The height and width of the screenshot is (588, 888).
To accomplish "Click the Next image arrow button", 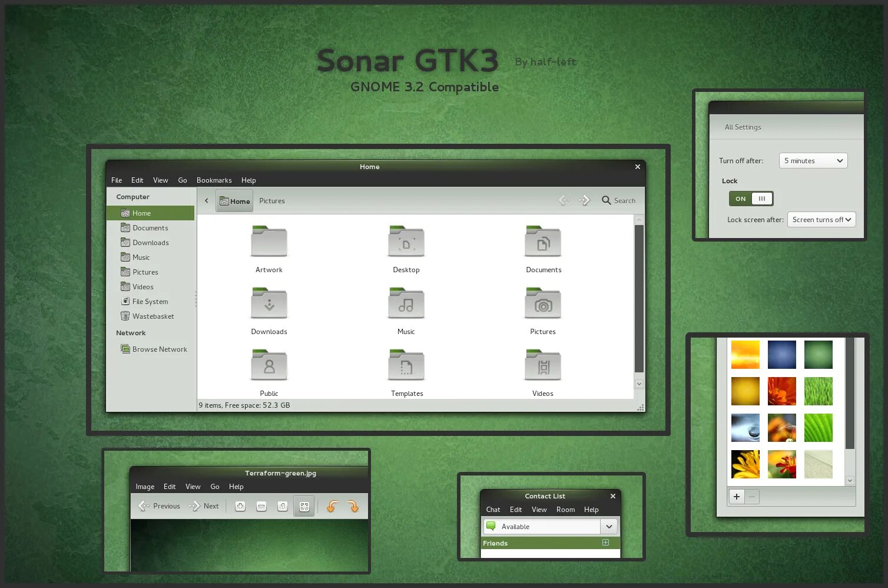I will (x=204, y=506).
